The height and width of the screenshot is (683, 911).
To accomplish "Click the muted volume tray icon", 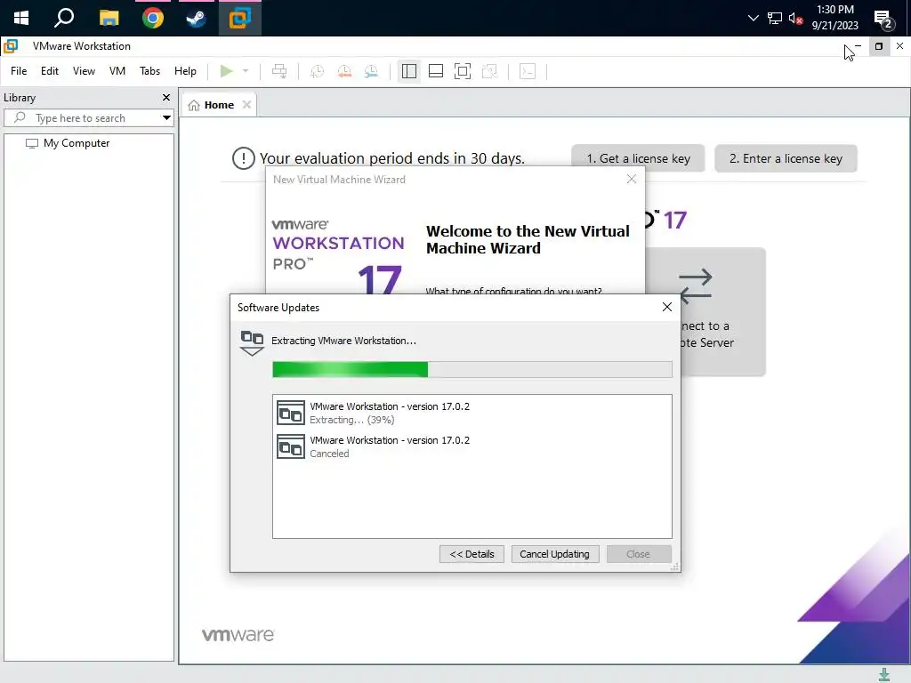I will [795, 18].
